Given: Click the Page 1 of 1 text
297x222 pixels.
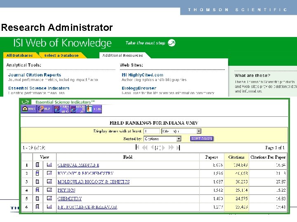Looking at the screenshot, I should tap(275, 148).
